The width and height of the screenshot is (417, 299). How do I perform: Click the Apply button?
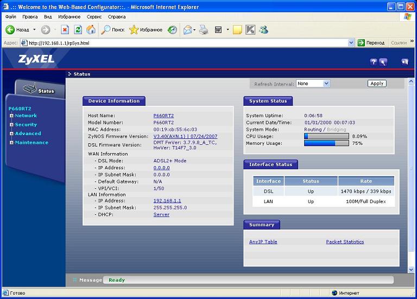(377, 84)
